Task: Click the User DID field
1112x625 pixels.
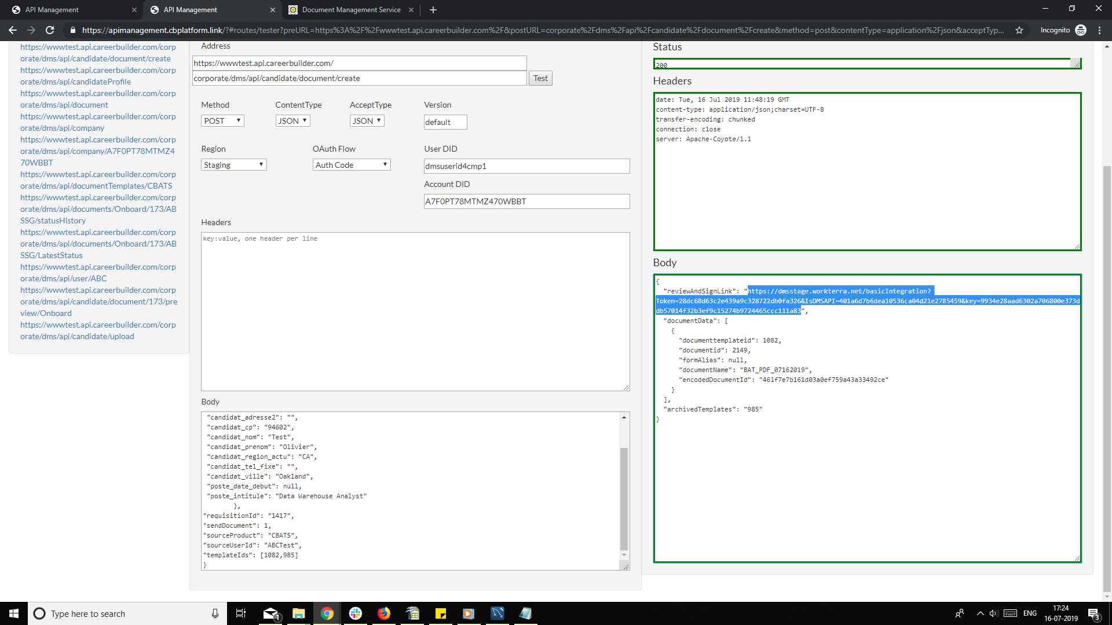Action: (x=526, y=166)
